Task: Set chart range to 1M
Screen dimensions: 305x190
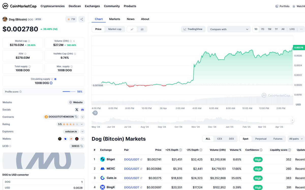Action: coord(269,29)
